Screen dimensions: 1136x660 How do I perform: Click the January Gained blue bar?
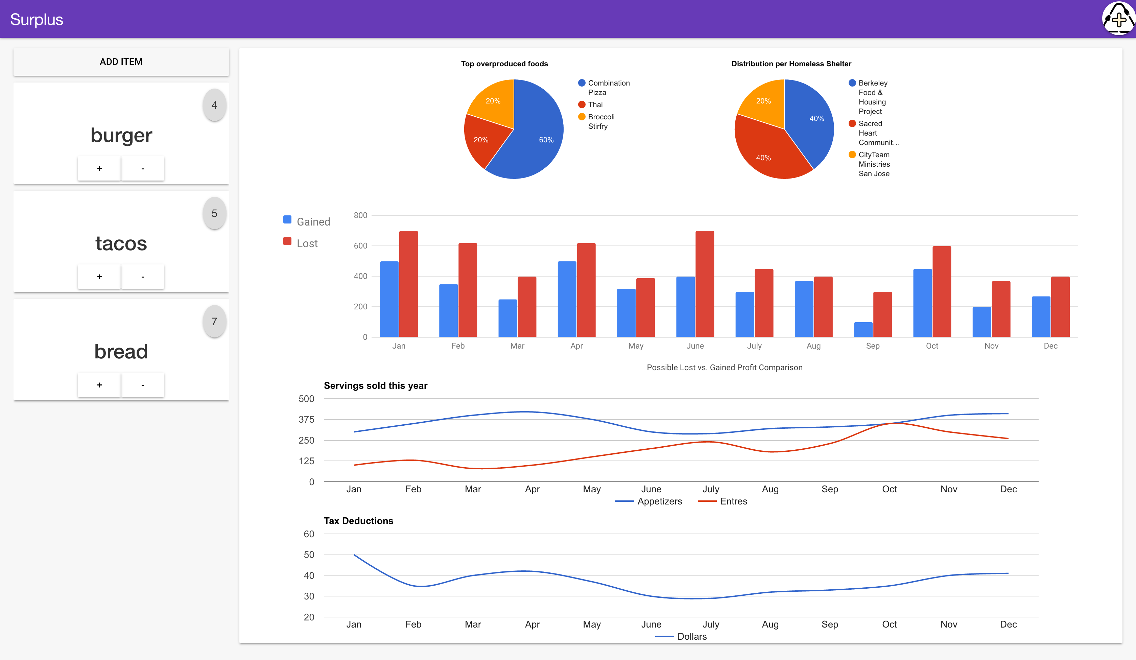pos(389,299)
